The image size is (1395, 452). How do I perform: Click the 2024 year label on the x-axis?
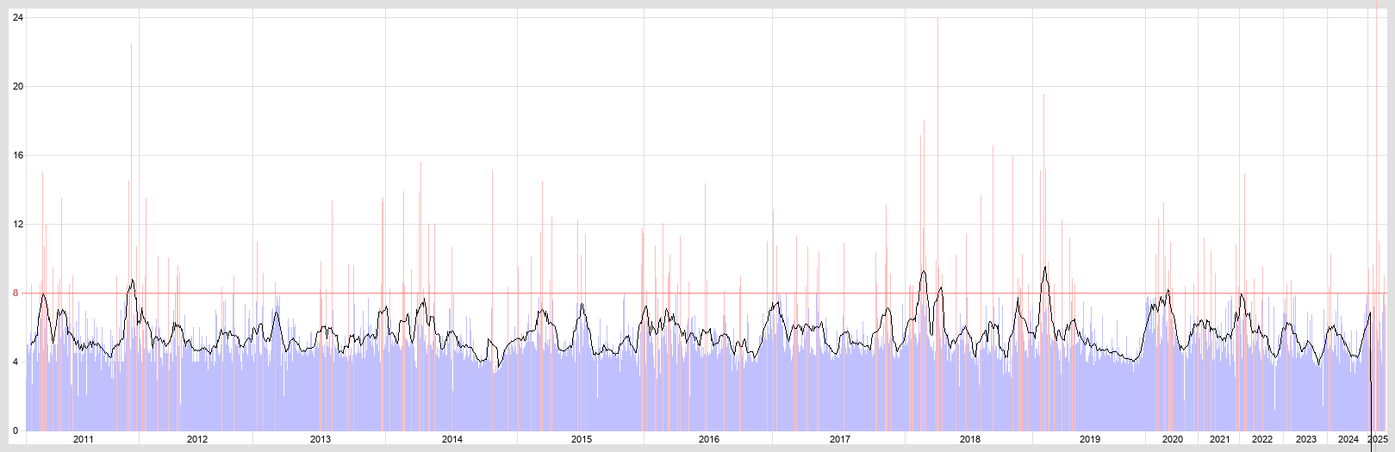(x=1348, y=439)
